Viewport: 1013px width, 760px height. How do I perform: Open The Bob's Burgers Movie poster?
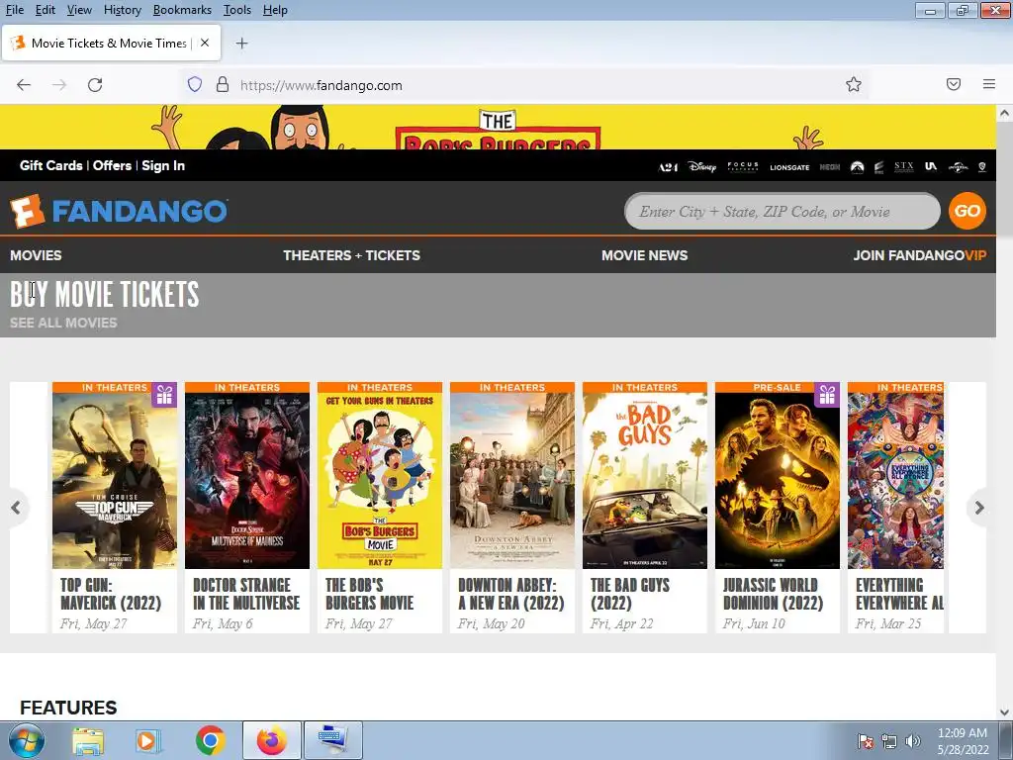(x=379, y=475)
